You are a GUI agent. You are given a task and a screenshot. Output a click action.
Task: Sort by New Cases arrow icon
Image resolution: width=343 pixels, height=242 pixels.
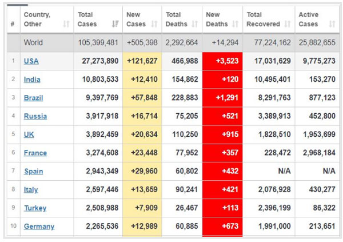point(154,24)
